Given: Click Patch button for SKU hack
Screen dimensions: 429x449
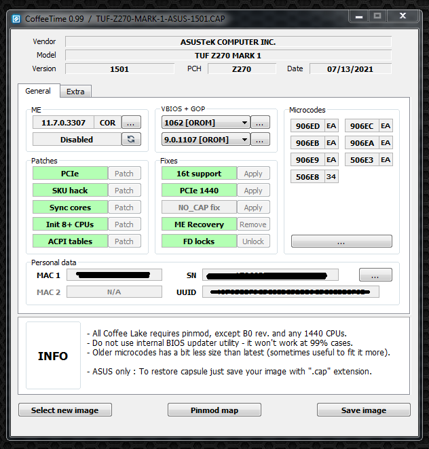Looking at the screenshot, I should click(x=124, y=191).
